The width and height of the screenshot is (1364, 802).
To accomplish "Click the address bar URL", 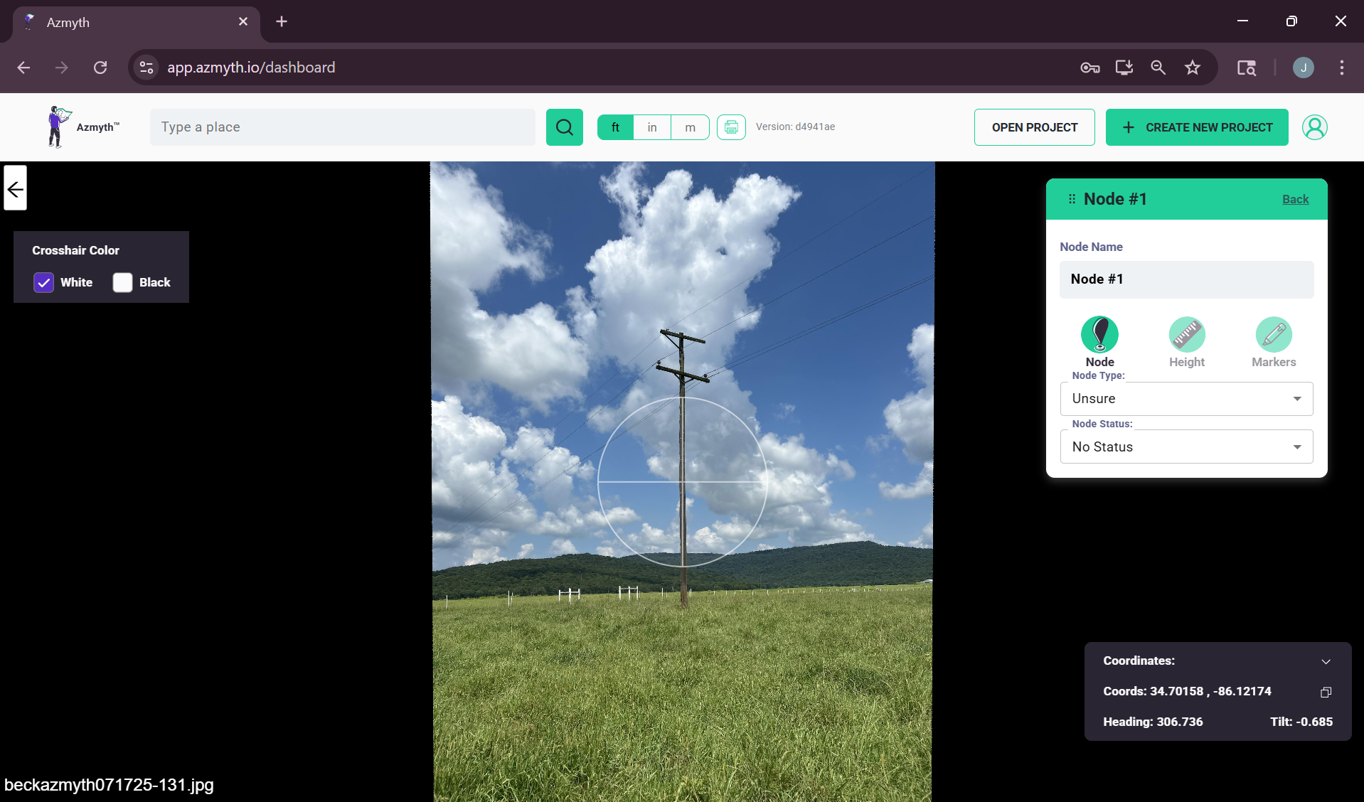I will click(251, 68).
